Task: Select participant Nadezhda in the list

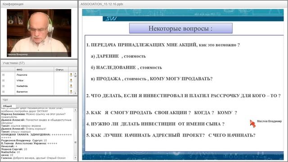Action: coord(22,86)
